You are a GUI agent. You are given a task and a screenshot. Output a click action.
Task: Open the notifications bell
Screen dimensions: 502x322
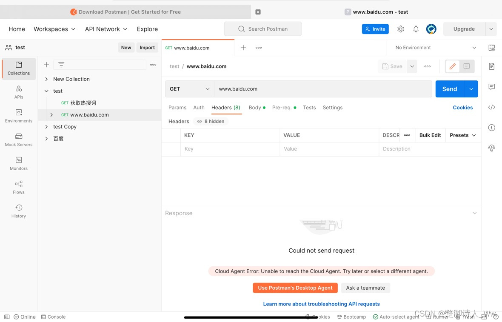pos(416,29)
